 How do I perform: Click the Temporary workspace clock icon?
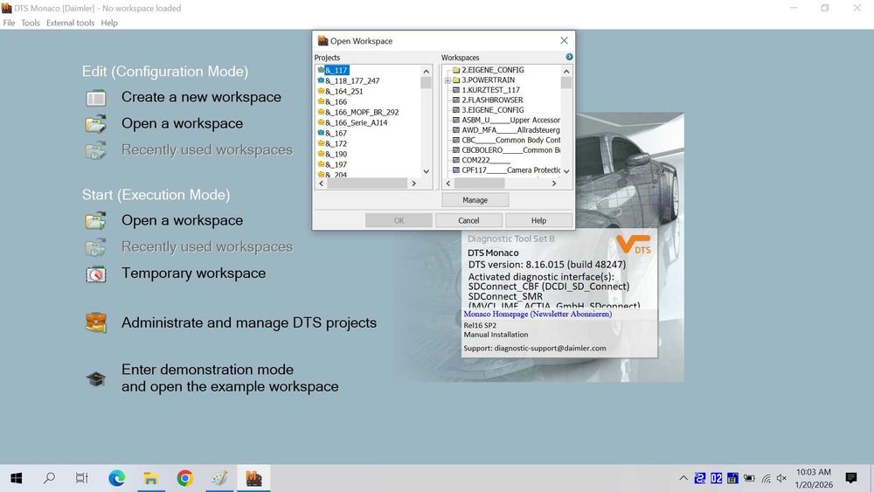pos(96,274)
